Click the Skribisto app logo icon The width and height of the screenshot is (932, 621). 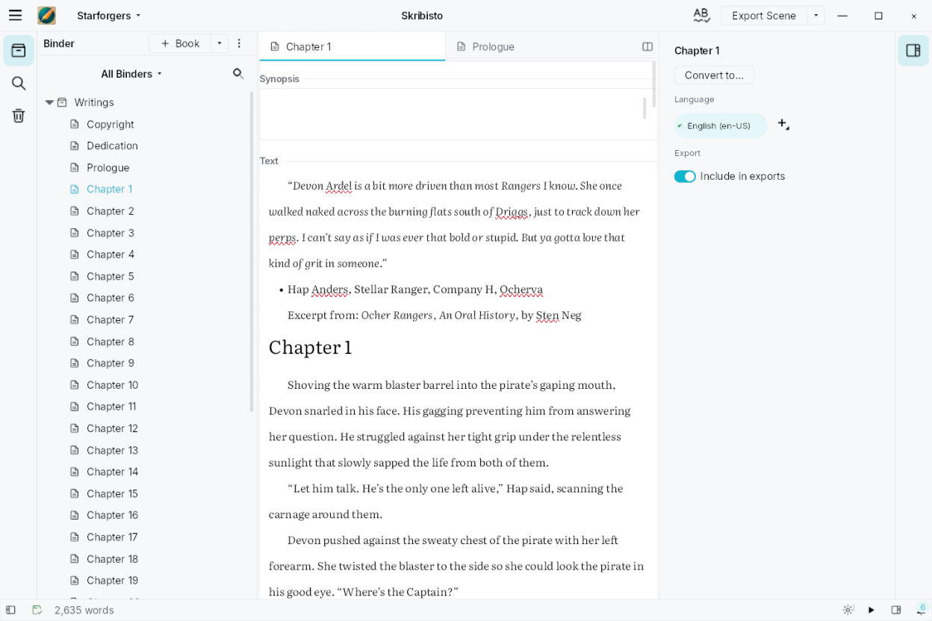click(46, 15)
